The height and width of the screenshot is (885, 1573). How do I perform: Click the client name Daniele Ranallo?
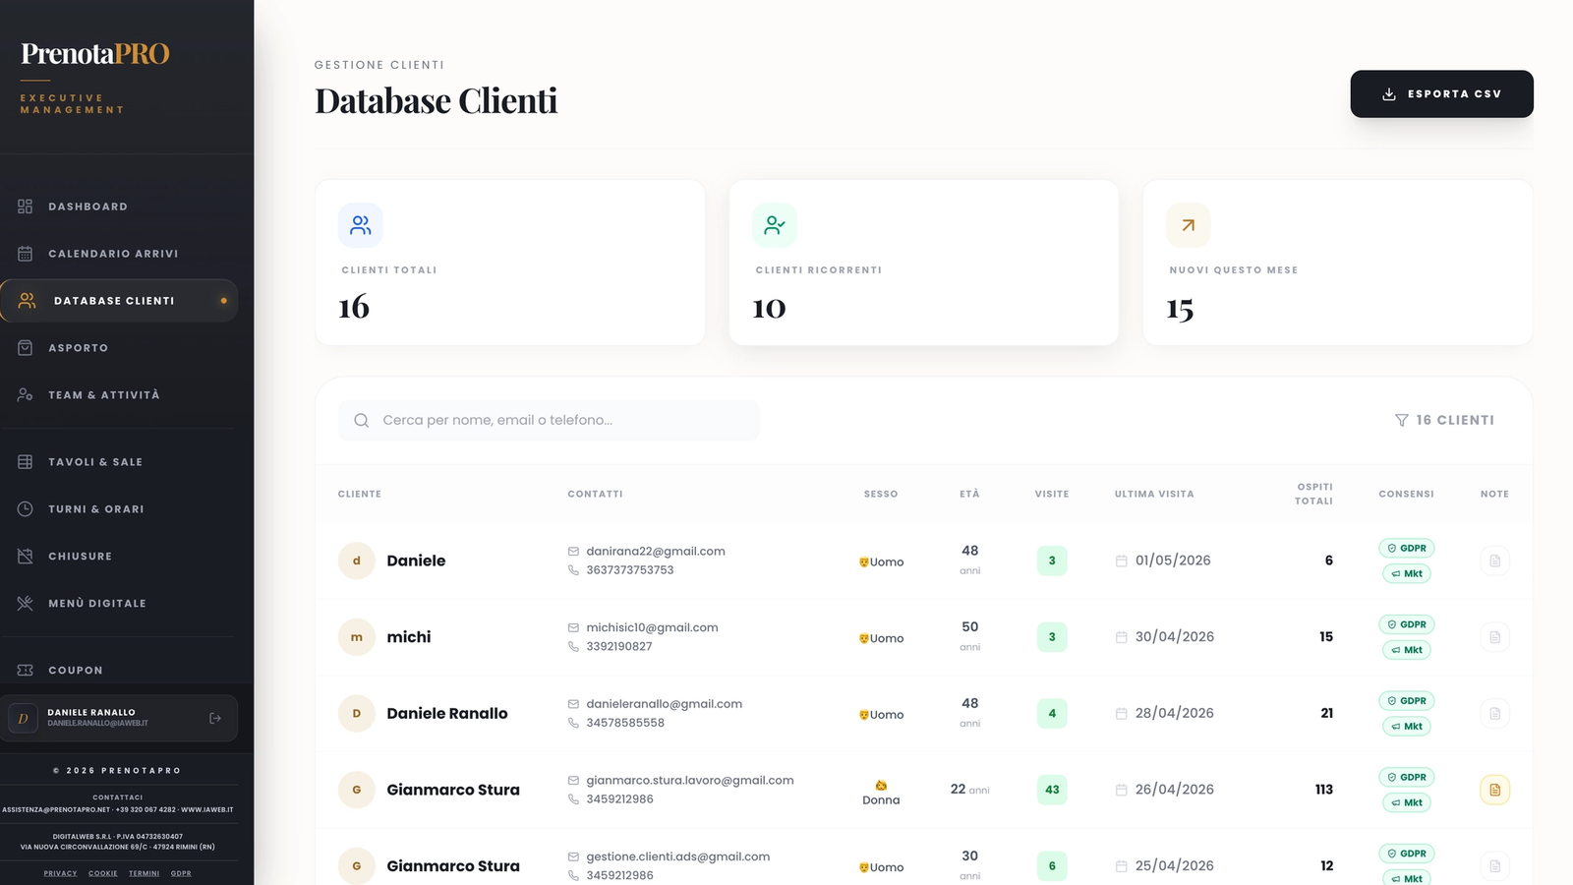coord(447,714)
